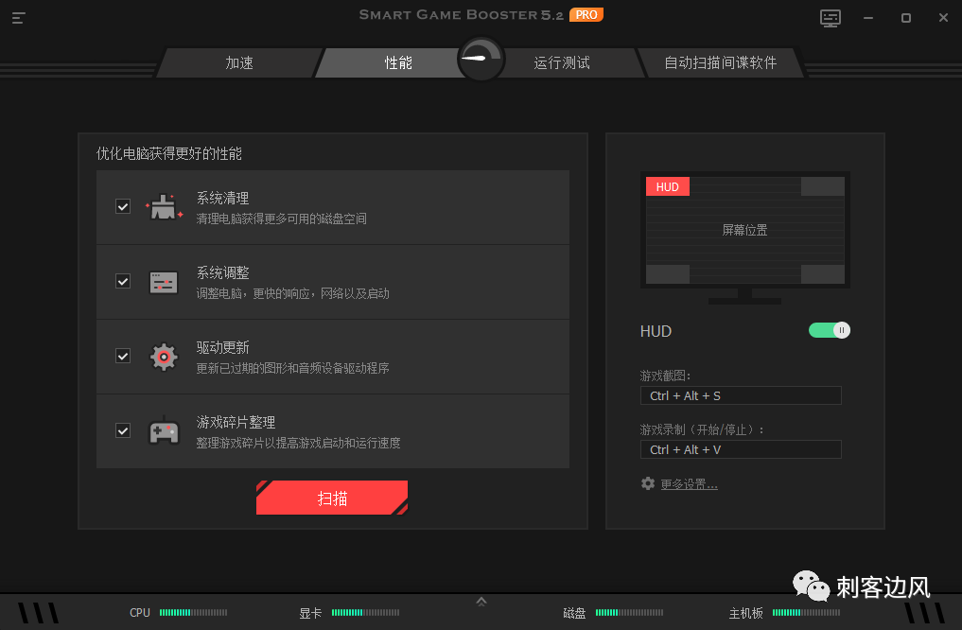This screenshot has width=962, height=630.
Task: Uncheck the 系统调整 checkbox
Action: [x=123, y=282]
